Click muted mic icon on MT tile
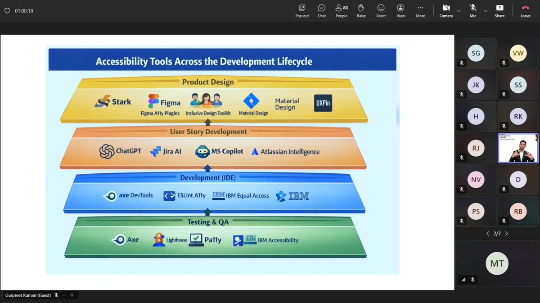The width and height of the screenshot is (540, 303). click(x=472, y=280)
